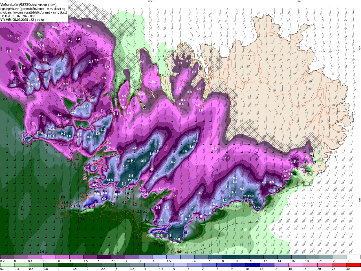Select the darkest navy blue swatch in lower legend
361x271 pixels.
252,265
